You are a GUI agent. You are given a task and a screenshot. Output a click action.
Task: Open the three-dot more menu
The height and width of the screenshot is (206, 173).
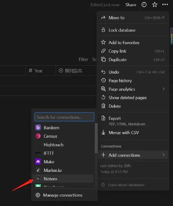(165, 5)
